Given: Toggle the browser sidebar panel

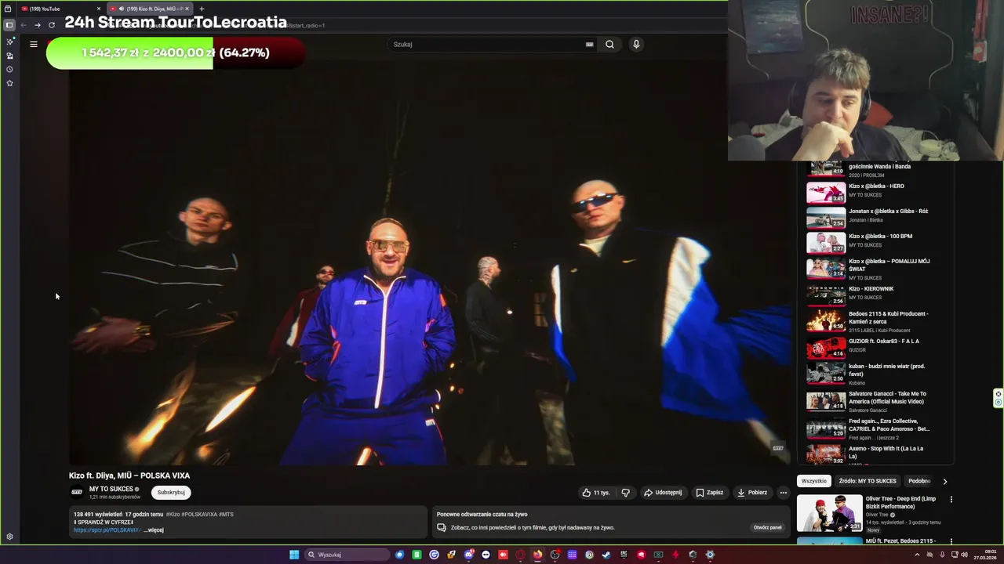Looking at the screenshot, I should tap(9, 25).
